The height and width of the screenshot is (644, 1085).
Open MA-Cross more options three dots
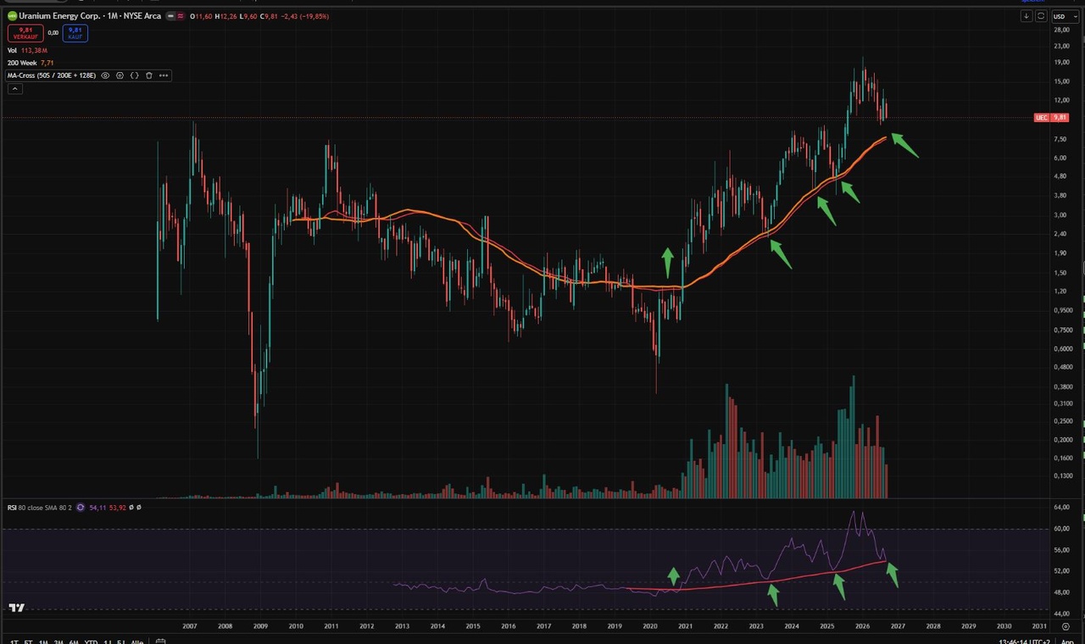point(164,75)
